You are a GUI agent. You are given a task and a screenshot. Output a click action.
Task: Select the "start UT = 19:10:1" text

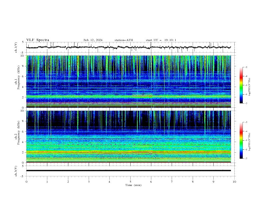point(161,40)
